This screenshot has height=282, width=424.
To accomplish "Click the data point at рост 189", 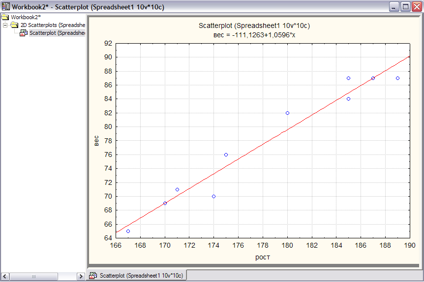I will 398,78.
